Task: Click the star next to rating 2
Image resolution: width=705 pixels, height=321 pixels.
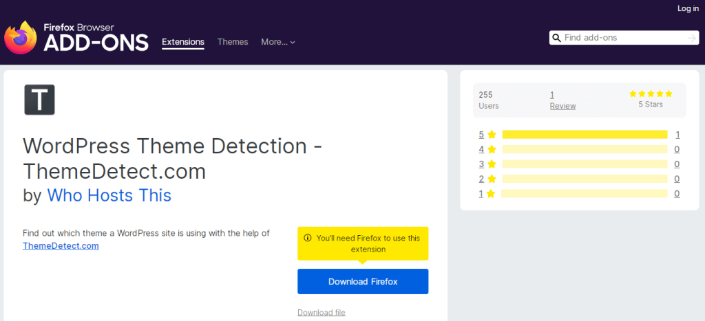Action: (492, 179)
